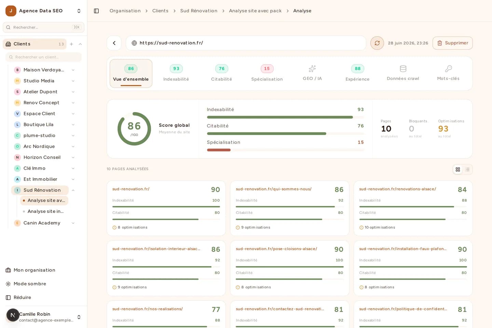Open the GEO / IA sparkle icon tab
The height and width of the screenshot is (328, 492).
(x=312, y=69)
